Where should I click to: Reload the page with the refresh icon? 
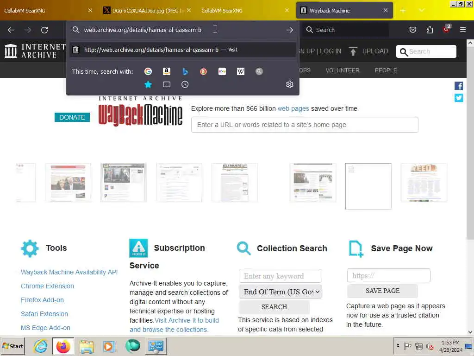[44, 30]
